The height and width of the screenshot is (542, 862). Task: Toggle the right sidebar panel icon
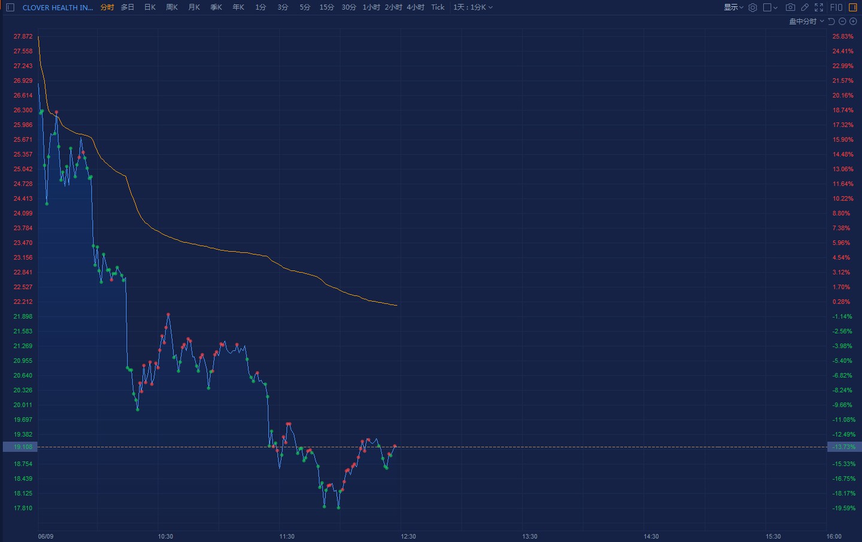tap(853, 7)
